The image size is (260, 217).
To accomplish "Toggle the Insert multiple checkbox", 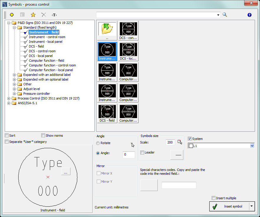I will tap(213, 198).
